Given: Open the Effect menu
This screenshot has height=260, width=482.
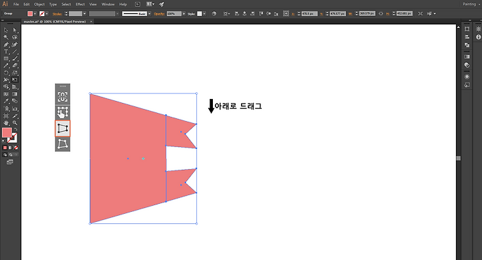Looking at the screenshot, I should [x=80, y=4].
